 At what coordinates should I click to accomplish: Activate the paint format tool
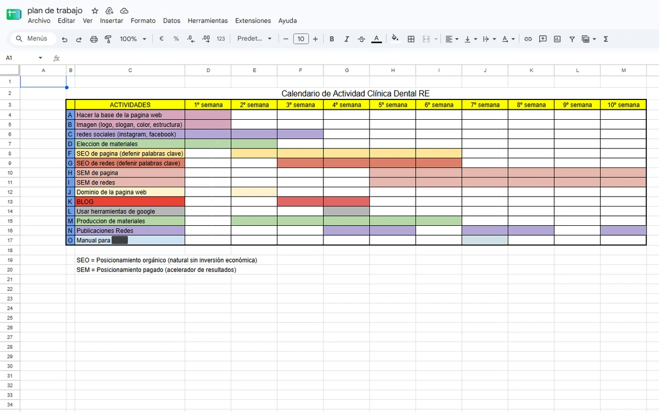(108, 39)
